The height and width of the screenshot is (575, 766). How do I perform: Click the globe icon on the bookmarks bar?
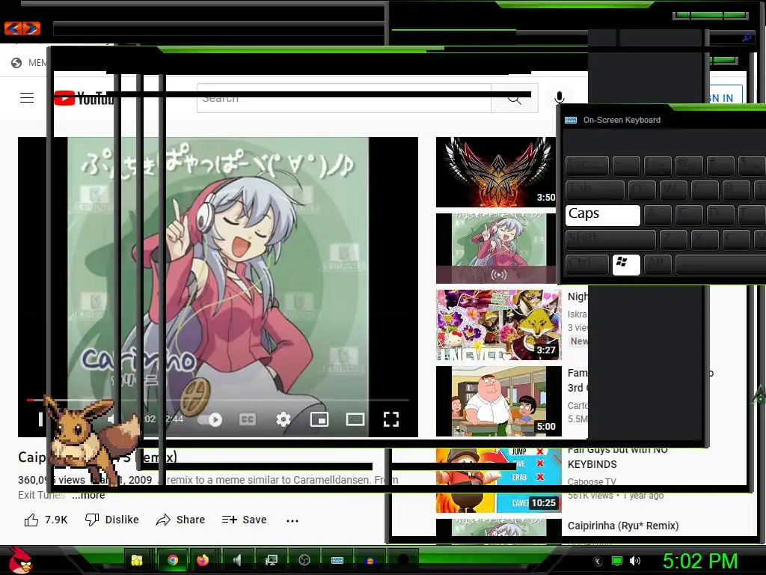(16, 63)
